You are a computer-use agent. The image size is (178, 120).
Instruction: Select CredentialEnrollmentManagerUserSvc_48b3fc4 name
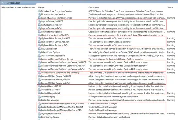coord(62,107)
